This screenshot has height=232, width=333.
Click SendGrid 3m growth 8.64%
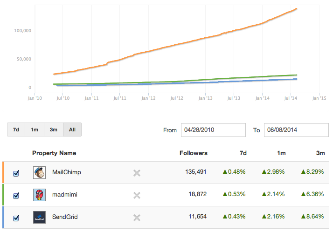pyautogui.click(x=312, y=217)
